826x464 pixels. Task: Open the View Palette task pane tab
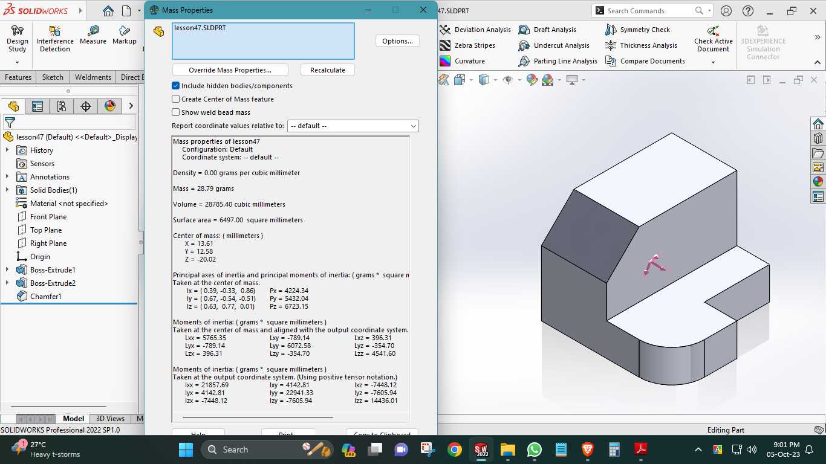pos(818,167)
